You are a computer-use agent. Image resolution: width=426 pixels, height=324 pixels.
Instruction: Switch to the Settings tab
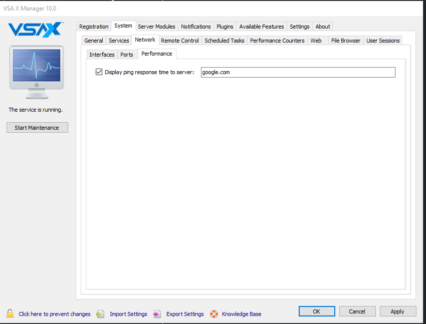(x=299, y=27)
